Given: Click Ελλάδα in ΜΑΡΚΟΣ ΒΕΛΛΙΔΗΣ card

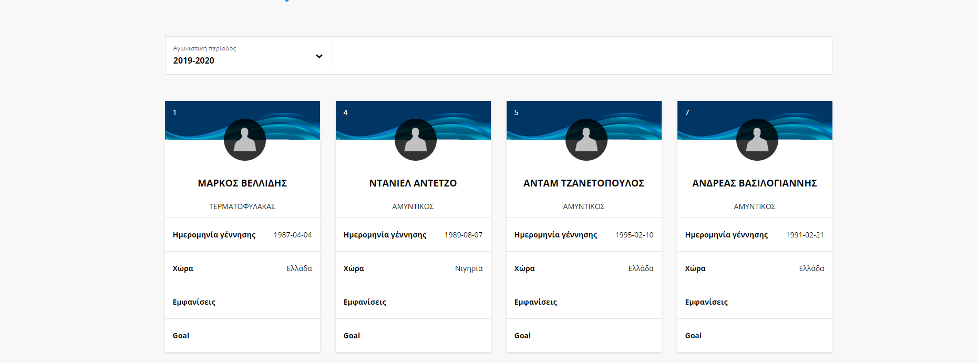Looking at the screenshot, I should click(299, 268).
